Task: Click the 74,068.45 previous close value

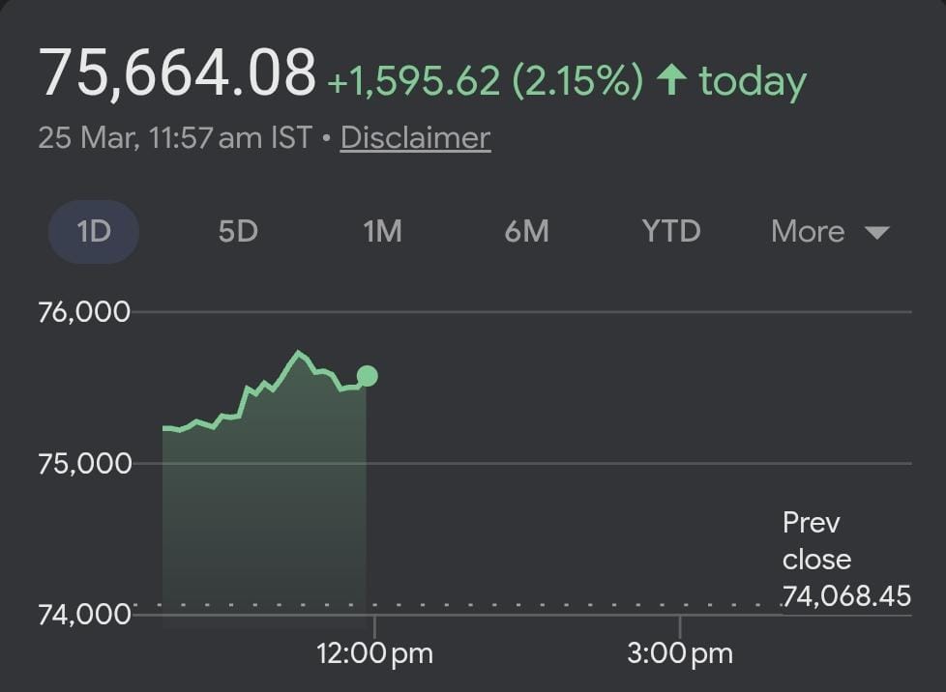Action: click(847, 596)
